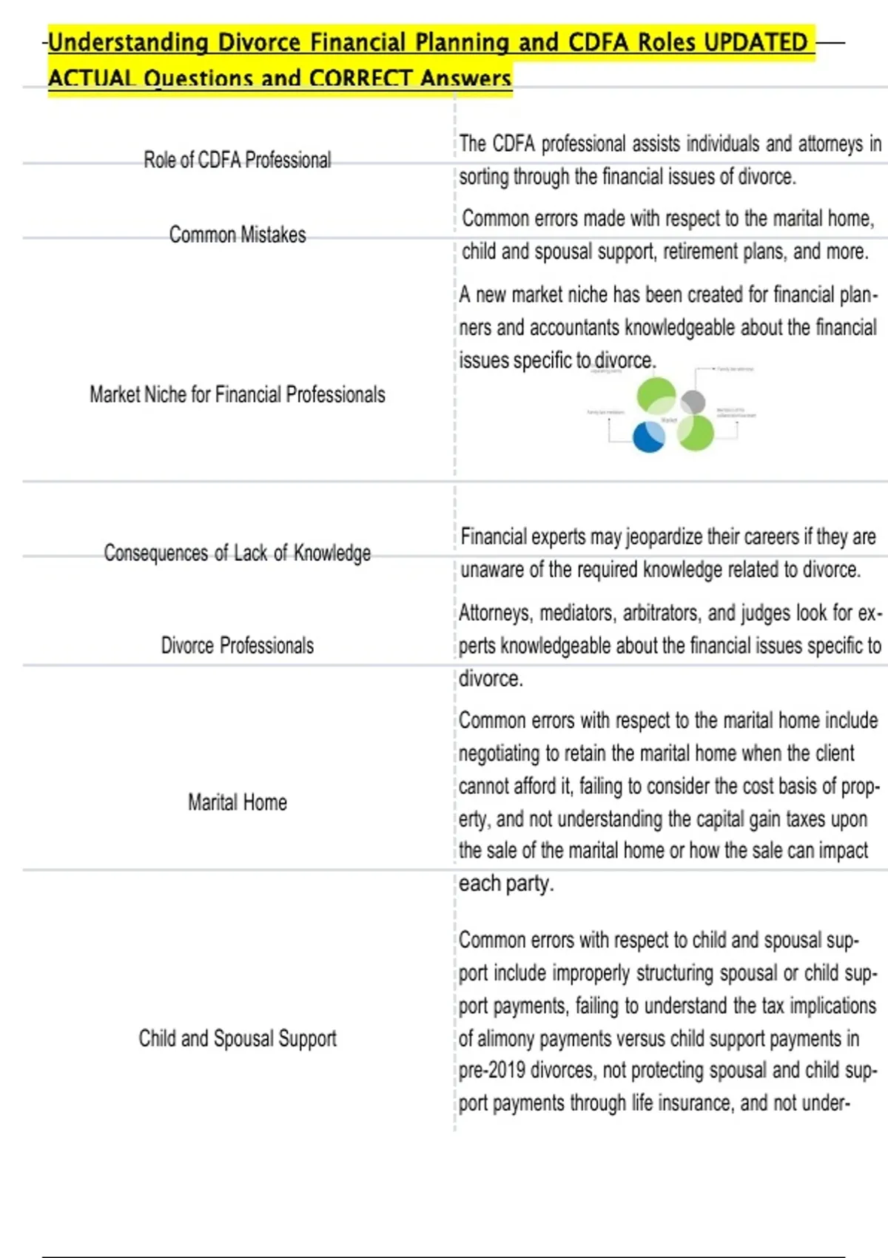The width and height of the screenshot is (888, 1258).
Task: Click the definition starting 'Attorneys, mediators, arbitrators'
Action: coord(670,645)
